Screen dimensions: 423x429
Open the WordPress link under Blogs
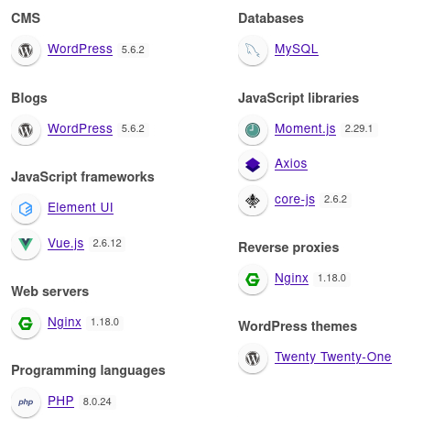tap(80, 128)
